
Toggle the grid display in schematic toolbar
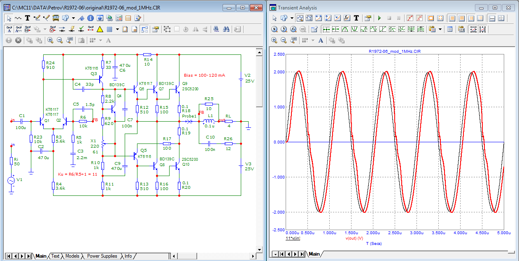(x=109, y=29)
